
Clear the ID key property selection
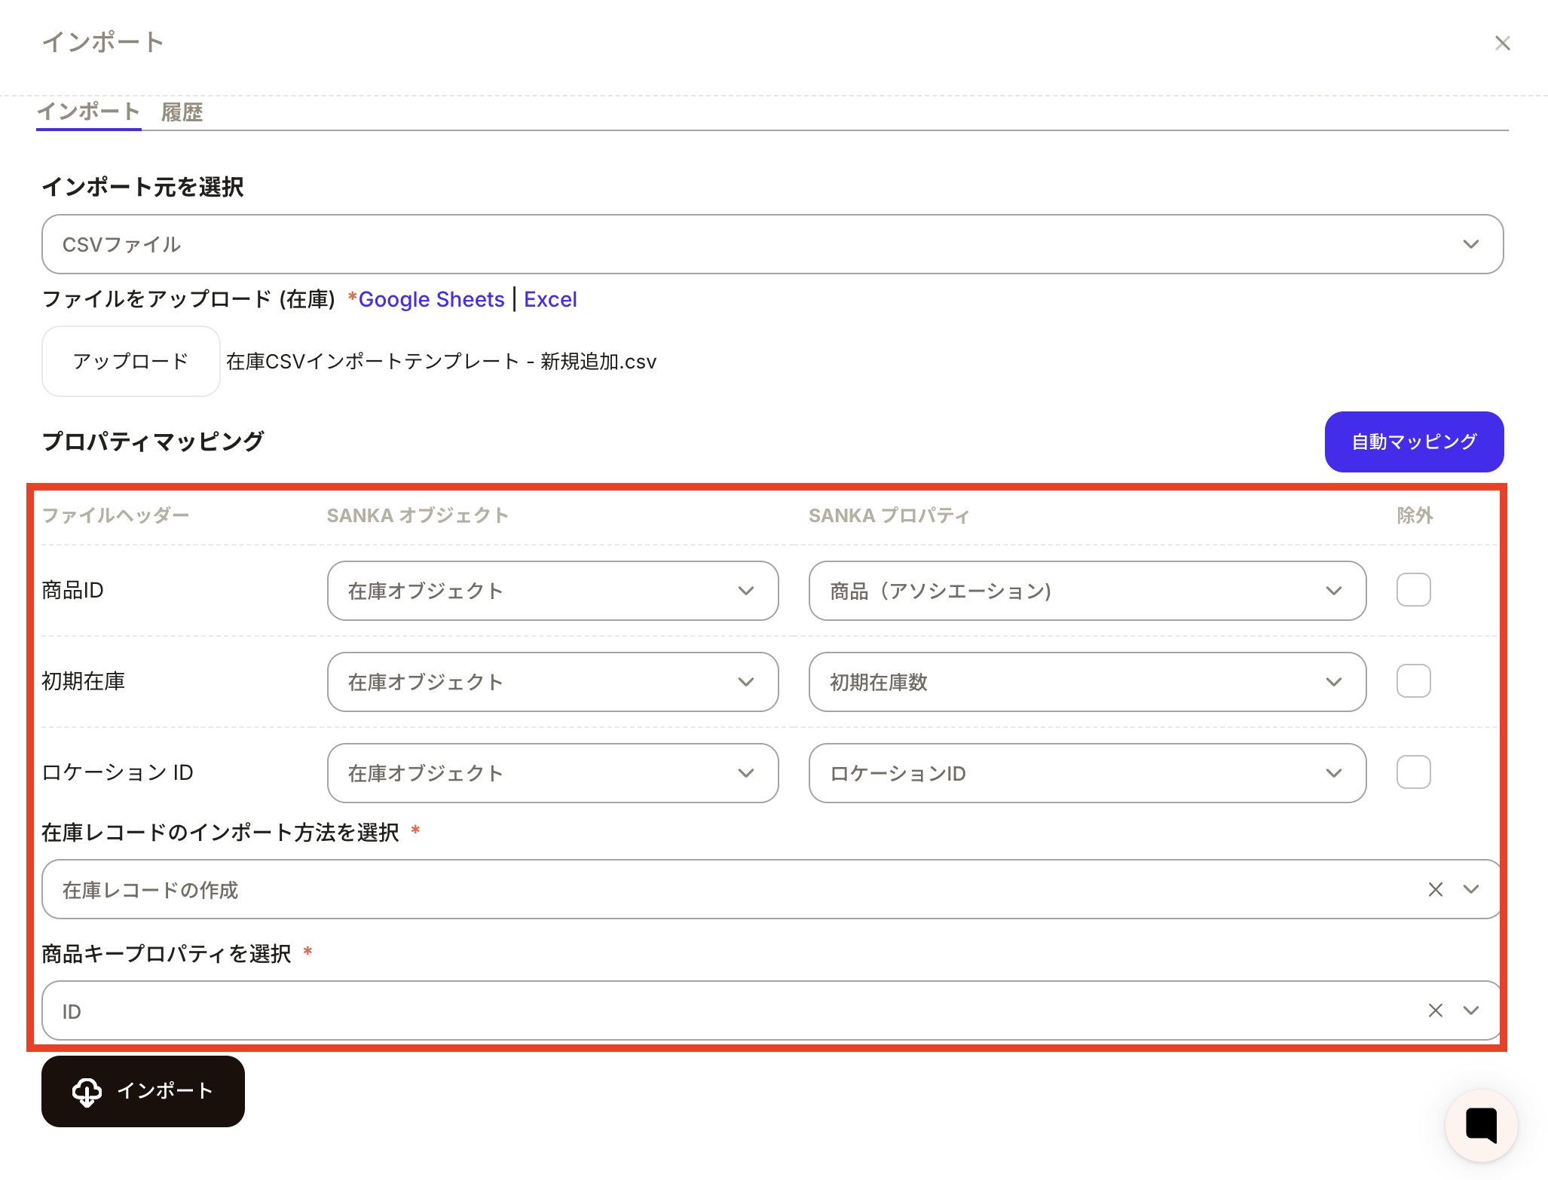point(1435,1010)
